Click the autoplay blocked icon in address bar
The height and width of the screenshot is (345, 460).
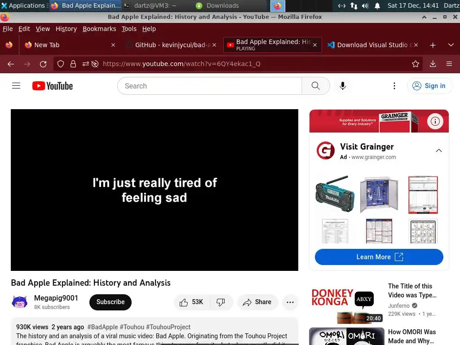pos(95,64)
